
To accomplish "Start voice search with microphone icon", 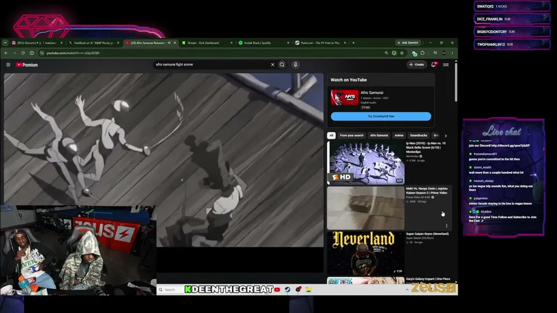I will (295, 64).
